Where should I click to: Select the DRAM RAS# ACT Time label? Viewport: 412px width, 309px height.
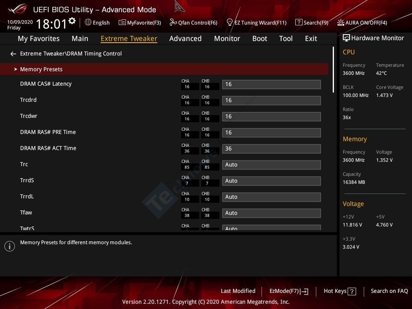[x=48, y=148]
